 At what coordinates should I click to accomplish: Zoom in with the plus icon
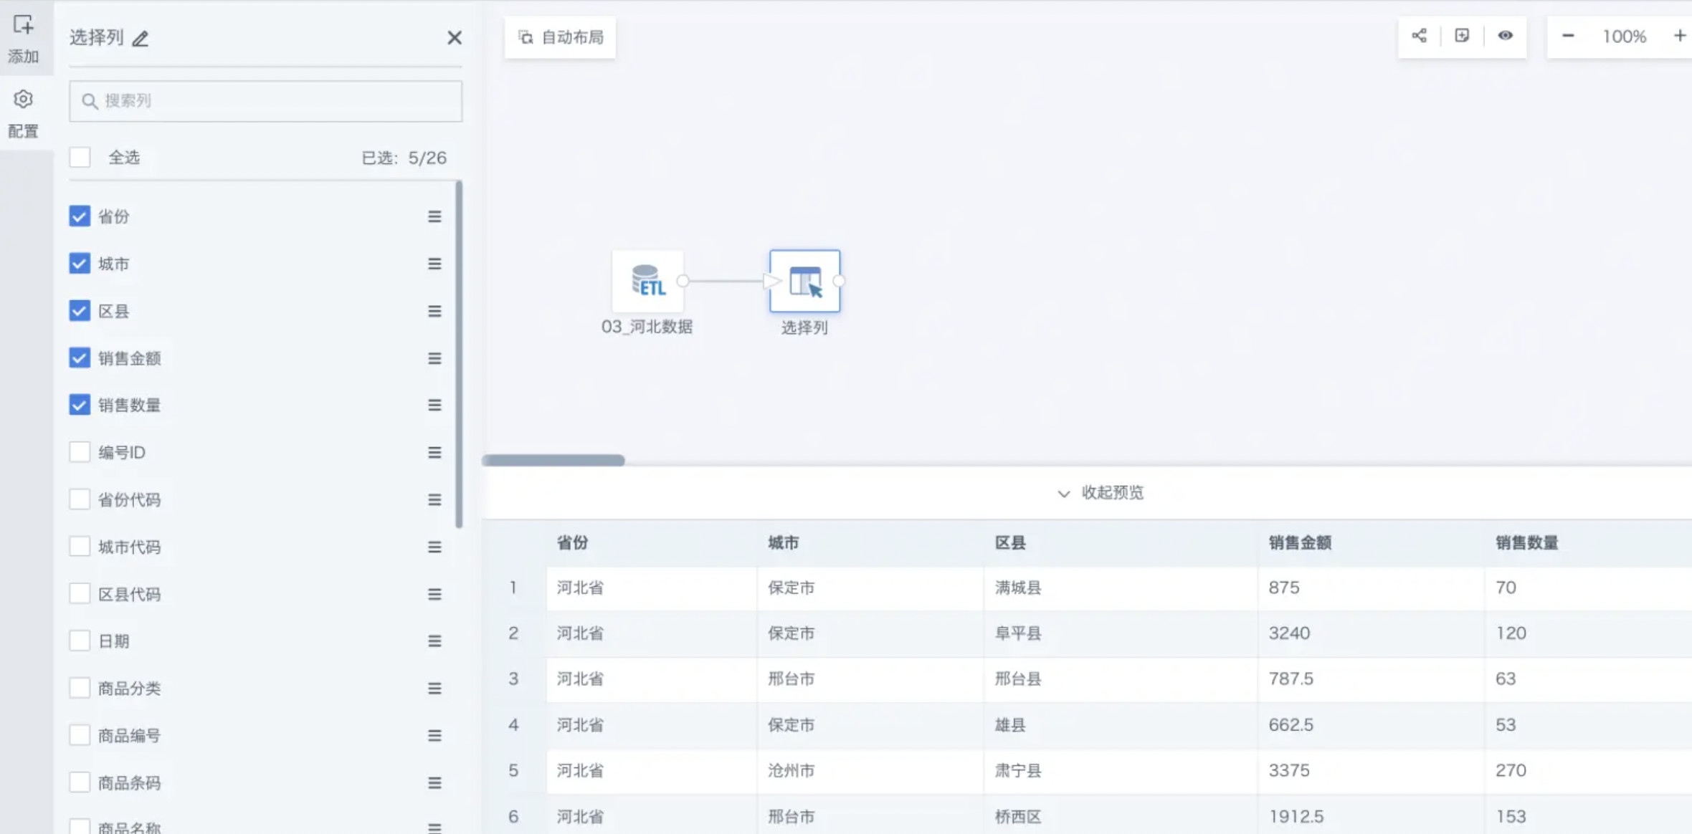(x=1679, y=36)
